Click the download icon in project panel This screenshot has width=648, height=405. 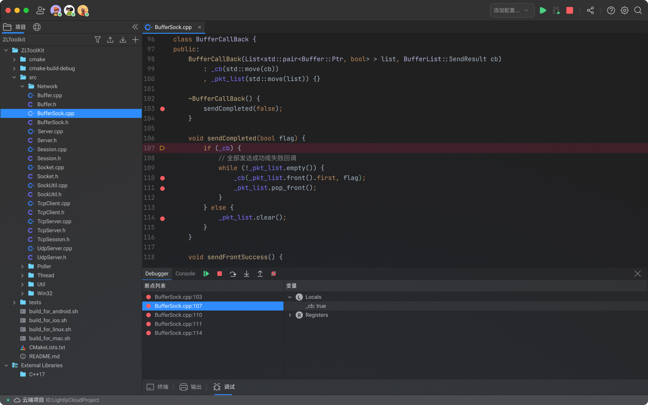coord(123,39)
